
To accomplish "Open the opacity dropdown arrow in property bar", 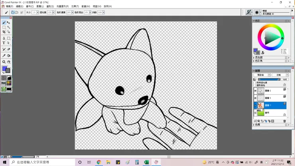I will pos(53,12).
